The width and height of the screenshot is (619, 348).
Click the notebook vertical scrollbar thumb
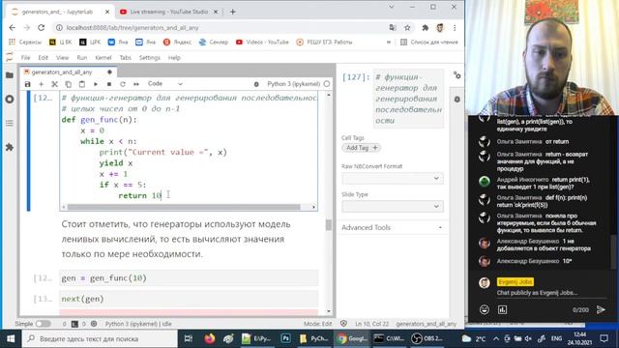329,225
